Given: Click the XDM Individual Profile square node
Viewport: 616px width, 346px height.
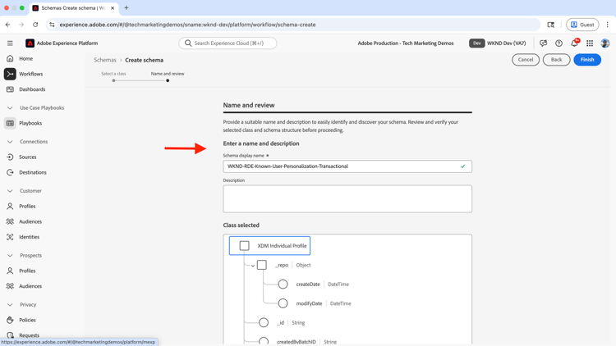Looking at the screenshot, I should (244, 246).
